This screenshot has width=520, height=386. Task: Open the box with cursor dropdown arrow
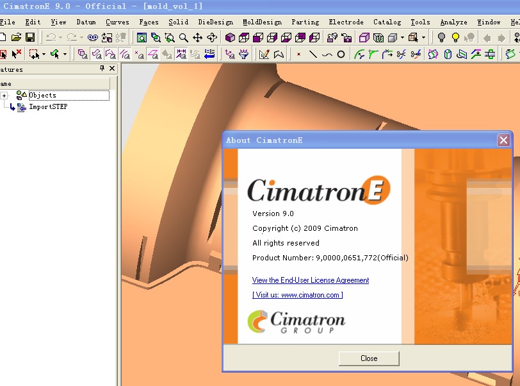pyautogui.click(x=423, y=38)
